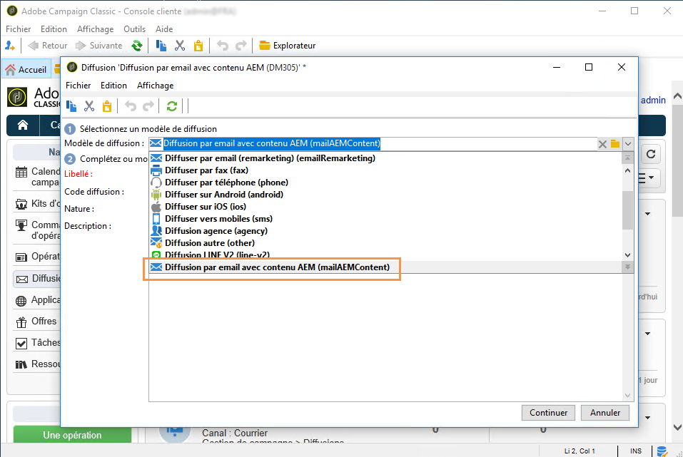Select Diffusion agence (agency)
The image size is (683, 457).
tap(216, 231)
